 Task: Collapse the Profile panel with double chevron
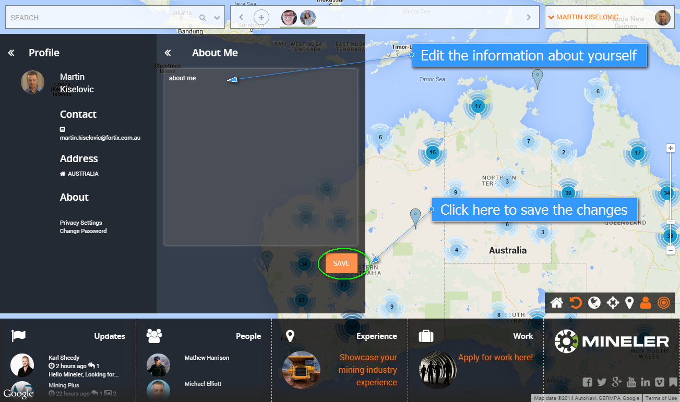pos(11,53)
